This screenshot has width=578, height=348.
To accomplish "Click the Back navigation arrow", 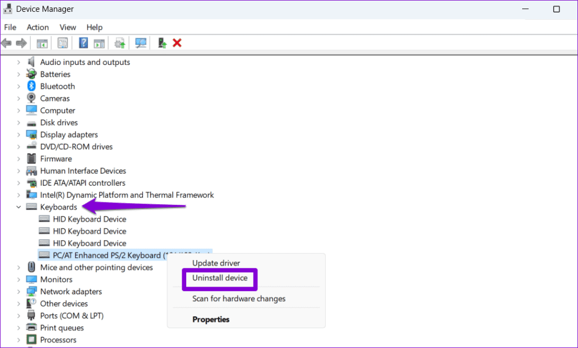I will tap(6, 42).
